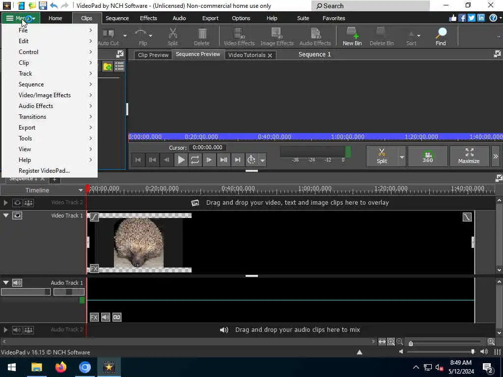503x377 pixels.
Task: Expand Audio Track 2
Action: point(6,329)
